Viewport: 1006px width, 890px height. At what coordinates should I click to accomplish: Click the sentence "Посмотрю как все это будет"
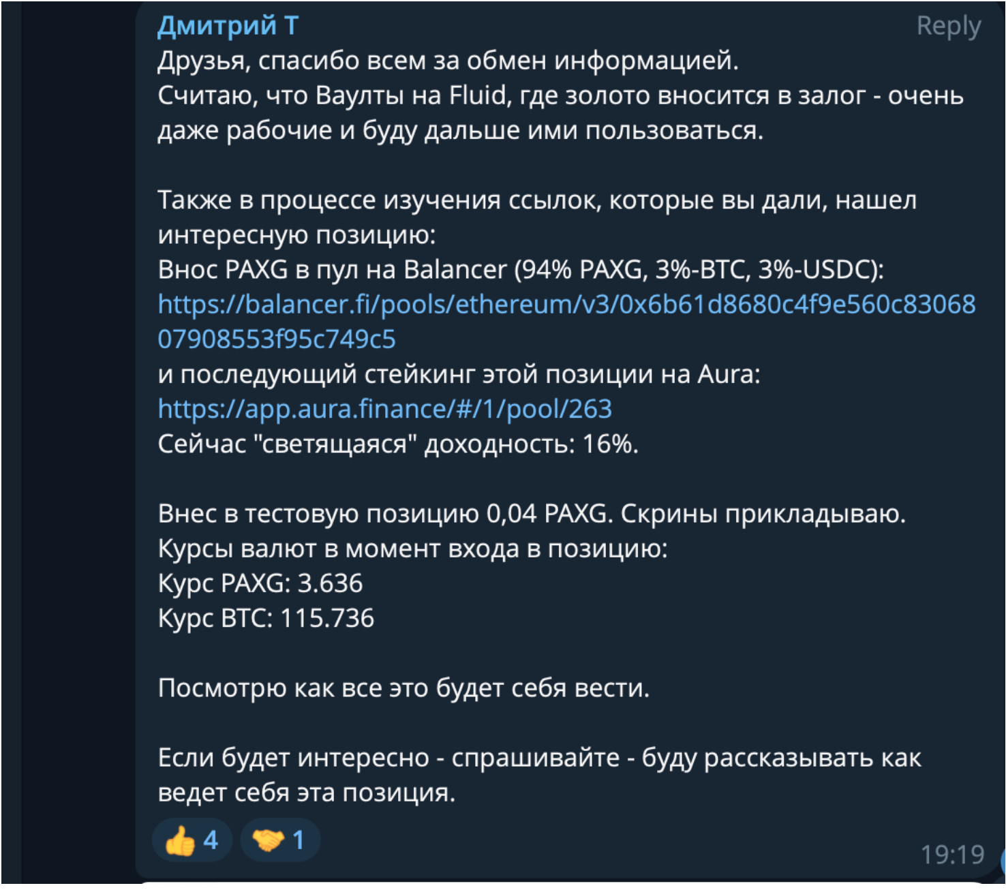pyautogui.click(x=403, y=688)
